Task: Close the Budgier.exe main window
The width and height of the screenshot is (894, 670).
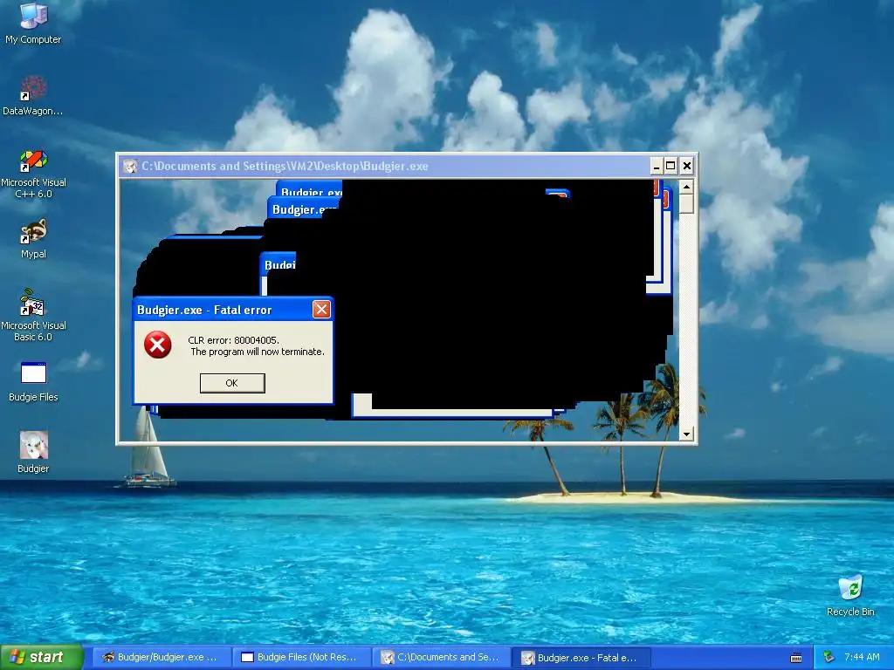Action: [687, 167]
